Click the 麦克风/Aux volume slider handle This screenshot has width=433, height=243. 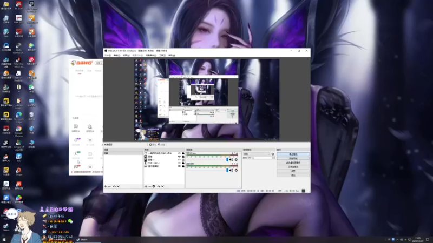coord(227,160)
